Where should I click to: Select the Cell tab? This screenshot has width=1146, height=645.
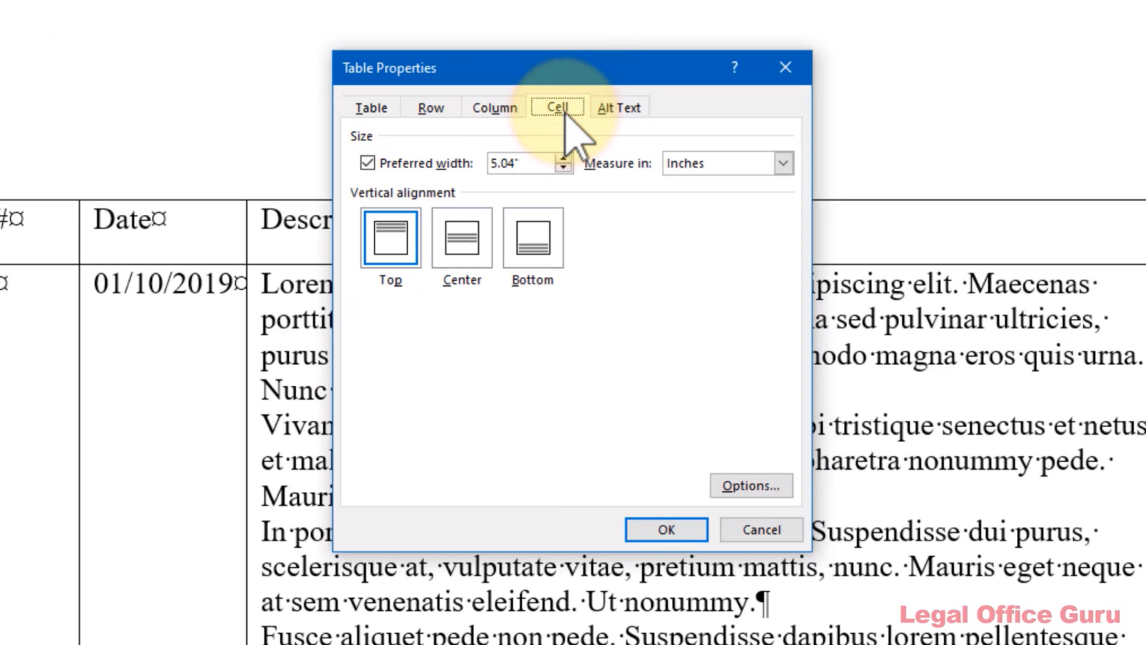(x=557, y=107)
